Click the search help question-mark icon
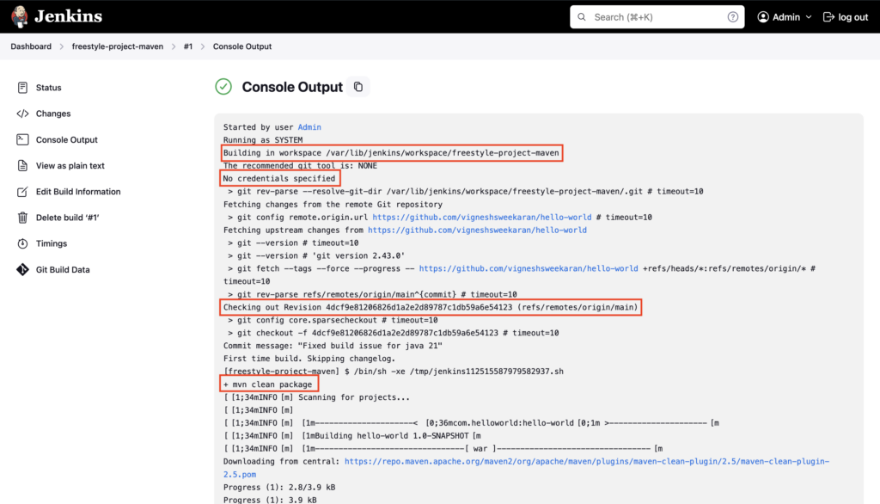The width and height of the screenshot is (880, 504). pos(732,17)
